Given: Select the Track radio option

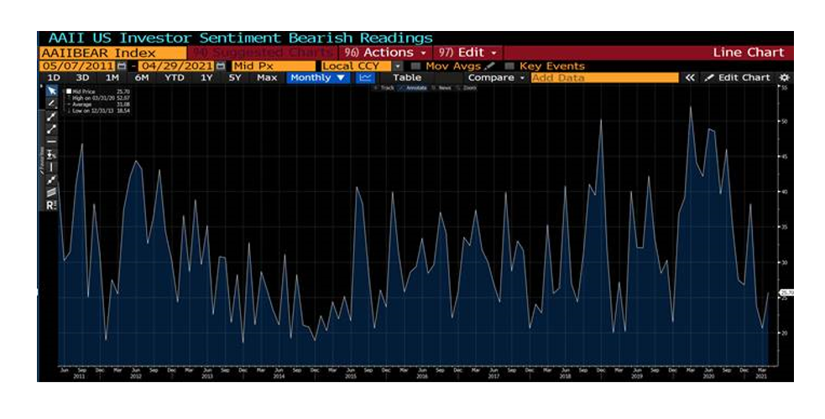Looking at the screenshot, I should [x=384, y=88].
